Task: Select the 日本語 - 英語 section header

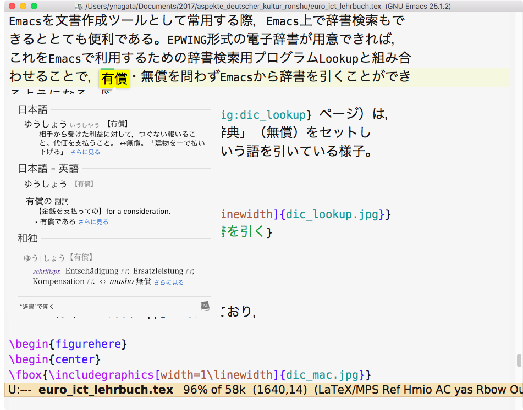Action: click(x=48, y=168)
